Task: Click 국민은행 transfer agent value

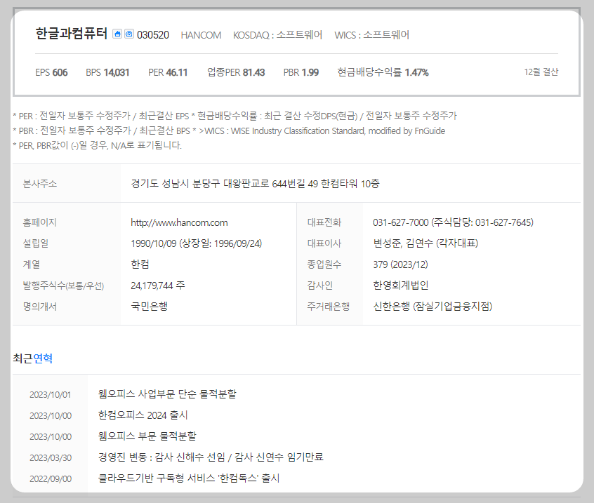Action: point(150,306)
